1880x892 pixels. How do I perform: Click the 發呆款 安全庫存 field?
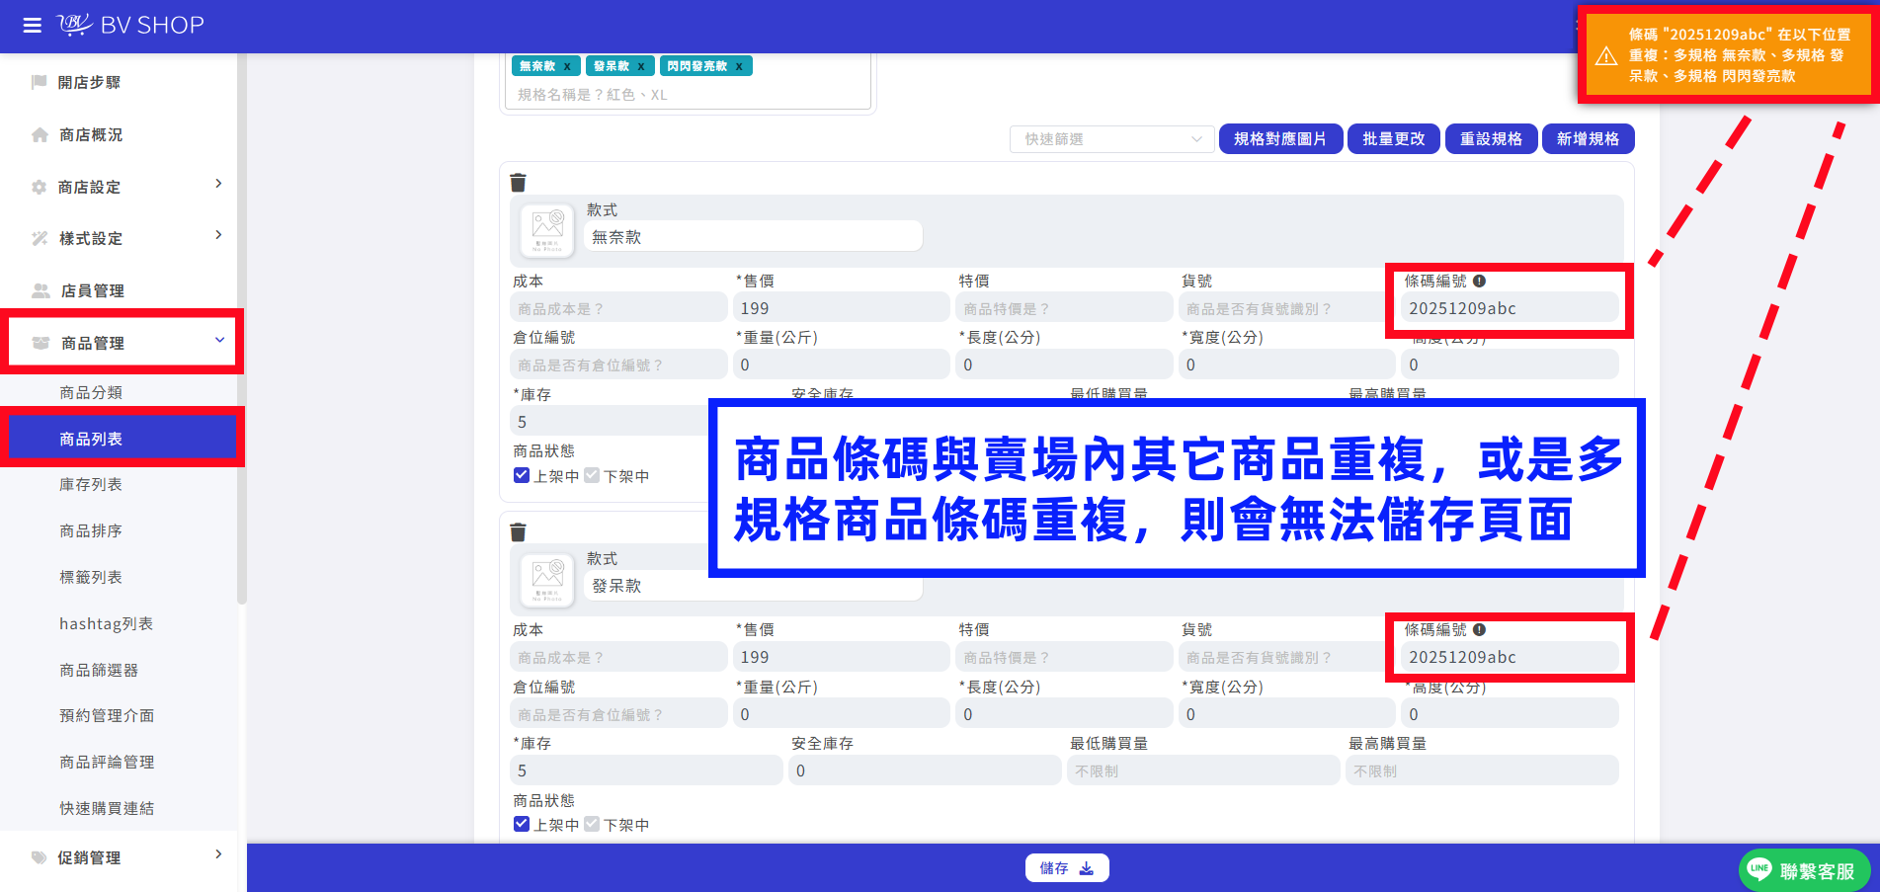click(x=925, y=770)
